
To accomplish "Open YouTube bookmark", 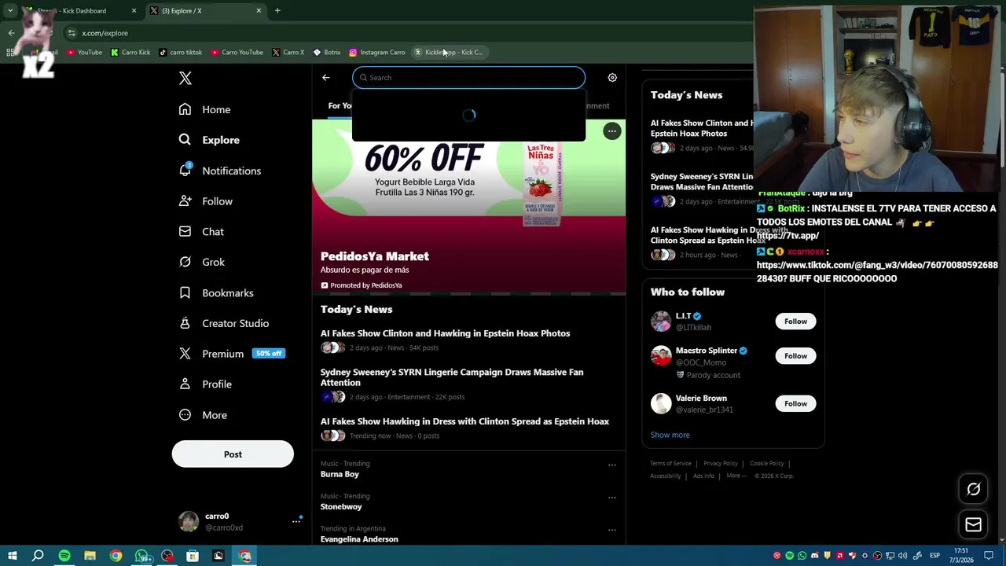I will 84,52.
